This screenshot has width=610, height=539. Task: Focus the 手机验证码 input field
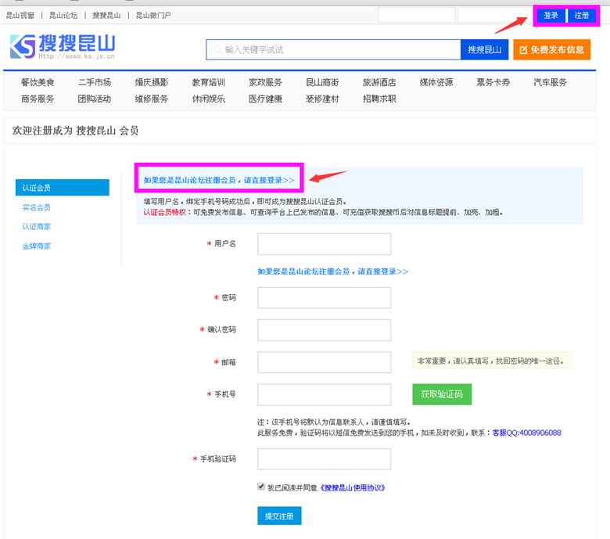[324, 459]
